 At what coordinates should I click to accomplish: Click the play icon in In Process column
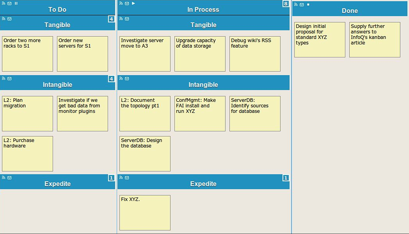tap(133, 4)
